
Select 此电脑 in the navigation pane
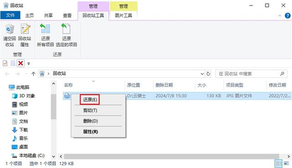point(19,87)
